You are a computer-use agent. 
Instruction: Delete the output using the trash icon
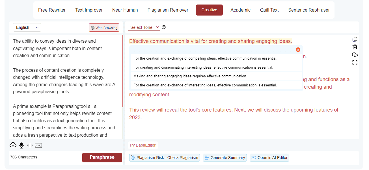[x=355, y=47]
